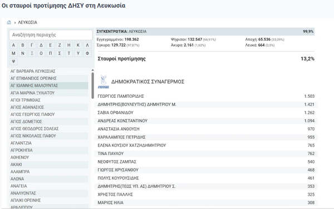Click the ΔΗΜΟΚΡΑΤΙΚΟΣ ΣΥΝΑΓΕΡΜΟΣ party heading

(148, 82)
